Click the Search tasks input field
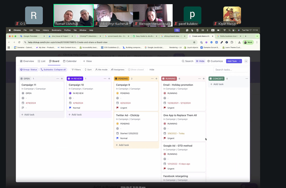The width and height of the screenshot is (286, 188). pos(231,70)
